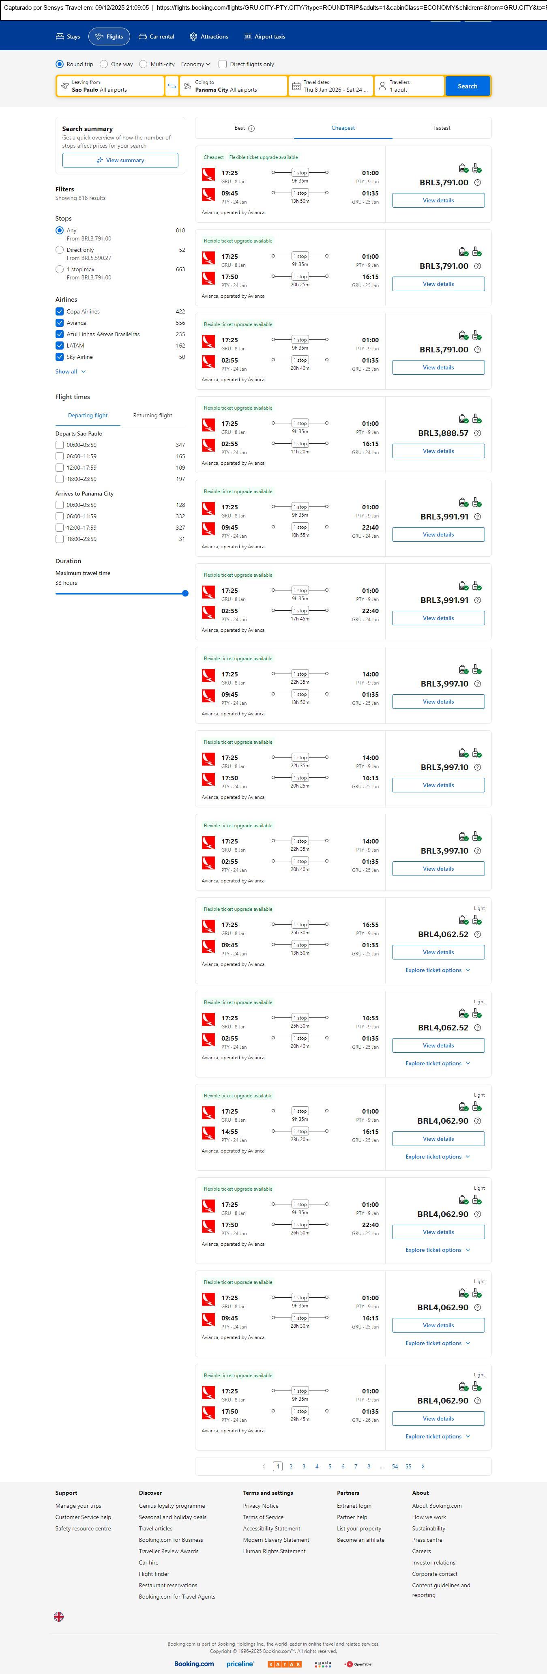Click the Leaving from Sao Paulo field
The image size is (547, 1674).
(x=110, y=86)
